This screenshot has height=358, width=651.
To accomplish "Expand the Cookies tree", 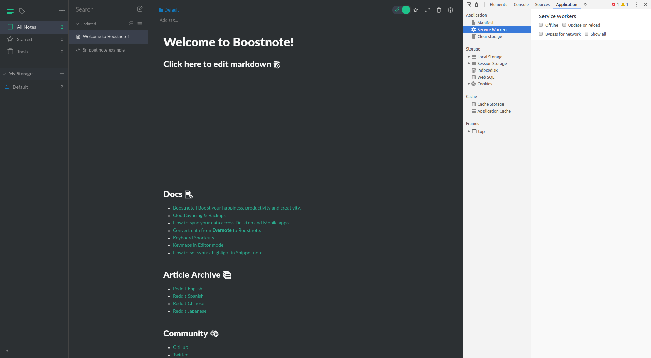I will click(x=469, y=84).
